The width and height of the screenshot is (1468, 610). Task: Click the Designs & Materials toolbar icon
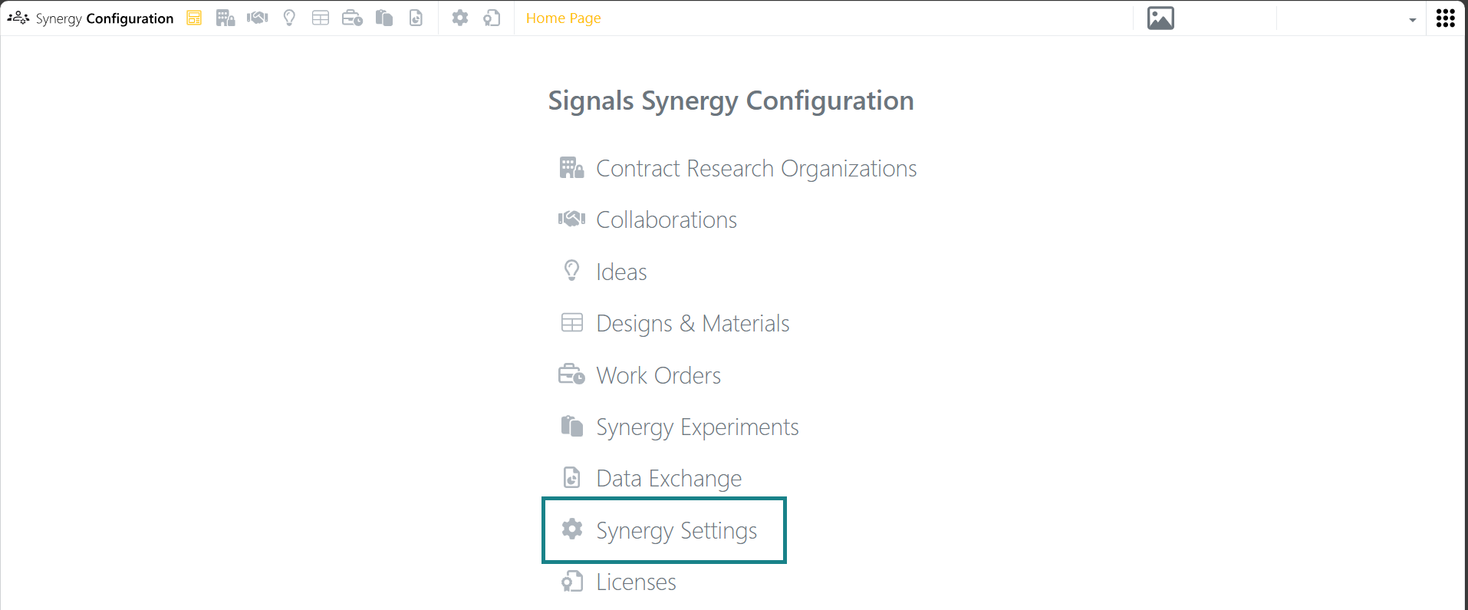321,18
